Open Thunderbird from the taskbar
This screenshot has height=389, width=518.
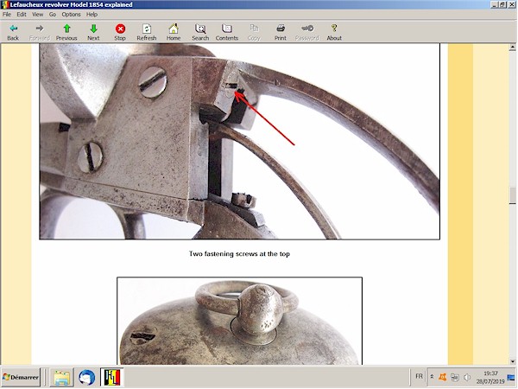87,377
